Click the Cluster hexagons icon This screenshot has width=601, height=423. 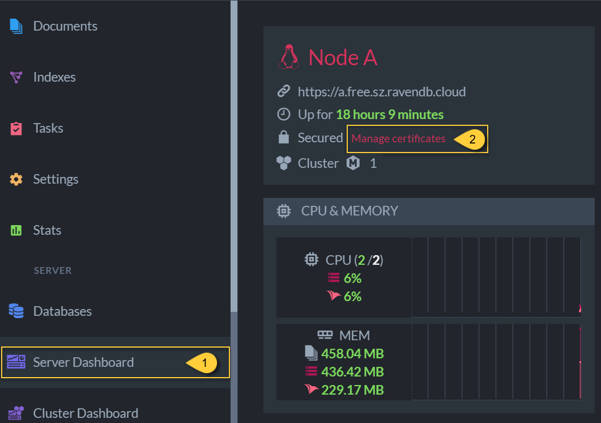(x=284, y=163)
